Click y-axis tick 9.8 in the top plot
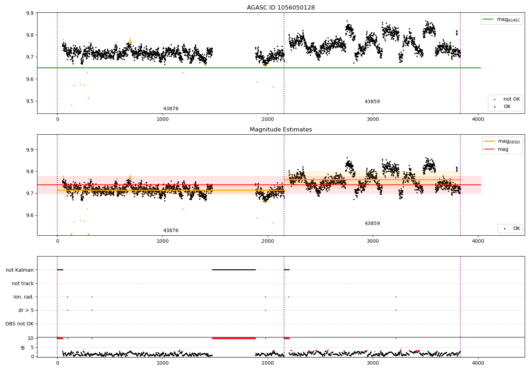This screenshot has width=530, height=371. (30, 35)
